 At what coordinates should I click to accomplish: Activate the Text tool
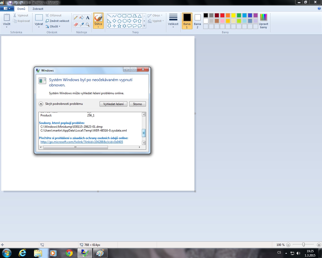click(88, 18)
